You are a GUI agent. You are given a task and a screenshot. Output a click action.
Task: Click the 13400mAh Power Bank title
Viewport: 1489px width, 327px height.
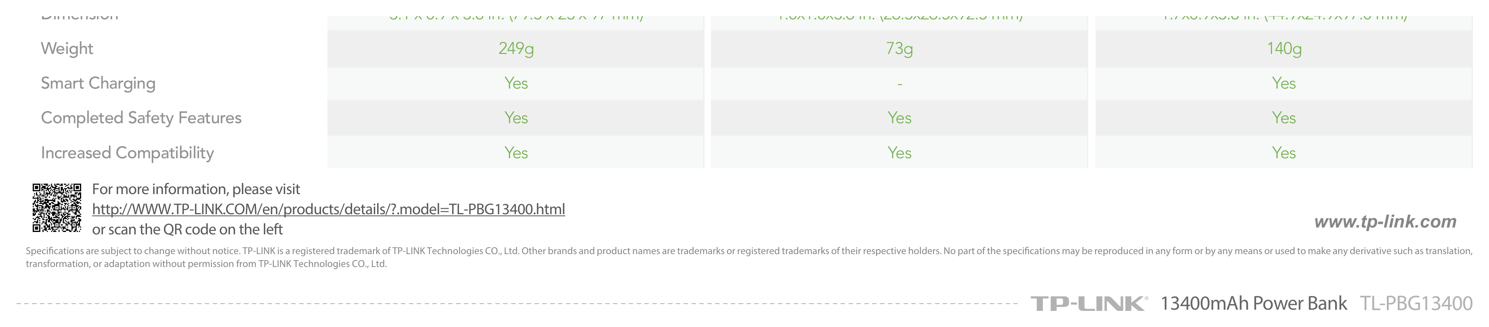(1253, 303)
